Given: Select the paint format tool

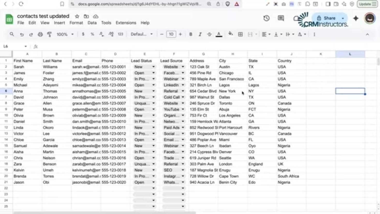Looking at the screenshot, I should tap(49, 34).
